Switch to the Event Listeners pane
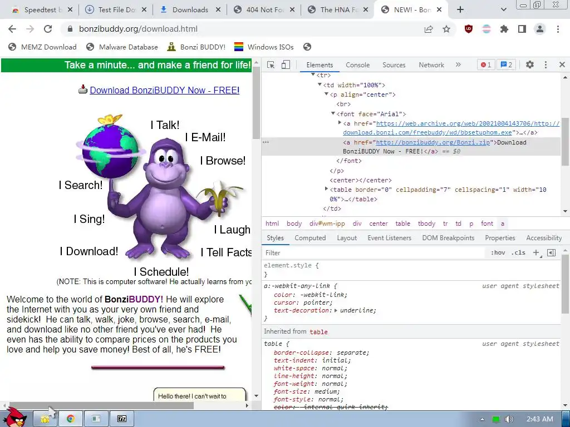The width and height of the screenshot is (570, 427). click(x=389, y=238)
